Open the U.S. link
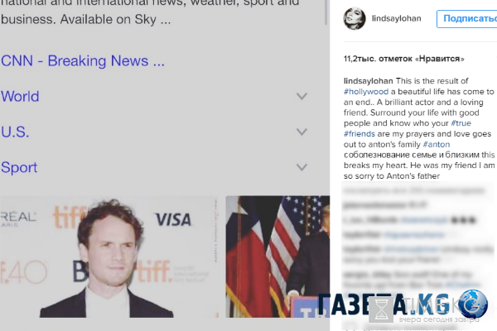The height and width of the screenshot is (331, 497). (x=15, y=132)
